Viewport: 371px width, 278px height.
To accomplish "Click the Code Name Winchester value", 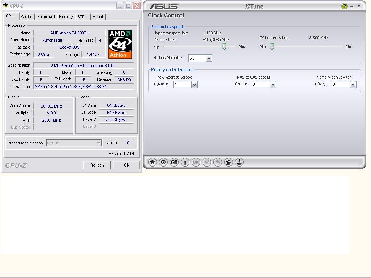I will pyautogui.click(x=53, y=40).
